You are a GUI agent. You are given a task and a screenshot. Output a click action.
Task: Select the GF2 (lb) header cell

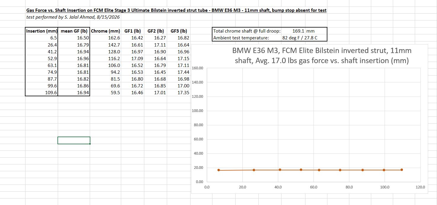[x=156, y=31]
